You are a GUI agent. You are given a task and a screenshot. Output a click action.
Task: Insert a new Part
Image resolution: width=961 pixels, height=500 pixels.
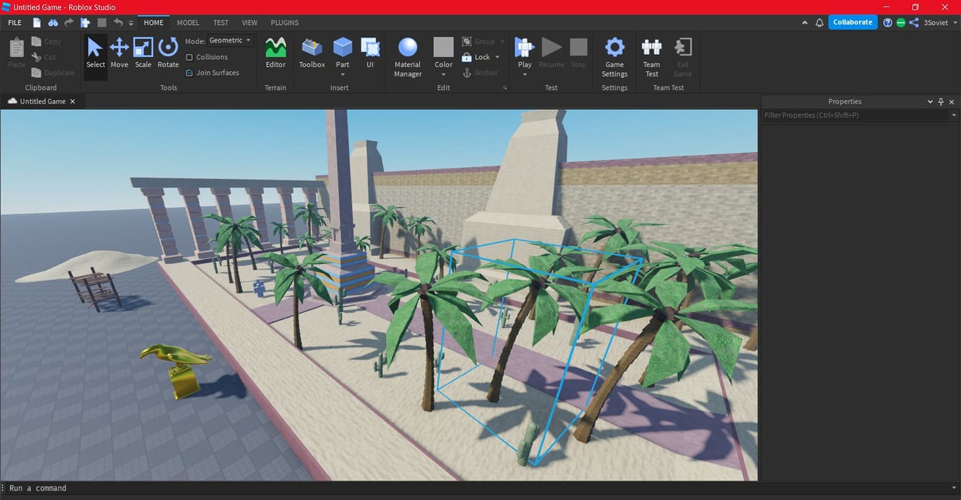coord(342,47)
